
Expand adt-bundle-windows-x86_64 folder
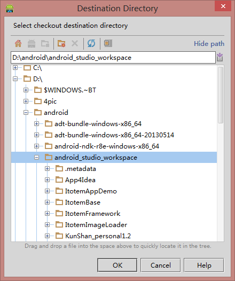coord(36,123)
